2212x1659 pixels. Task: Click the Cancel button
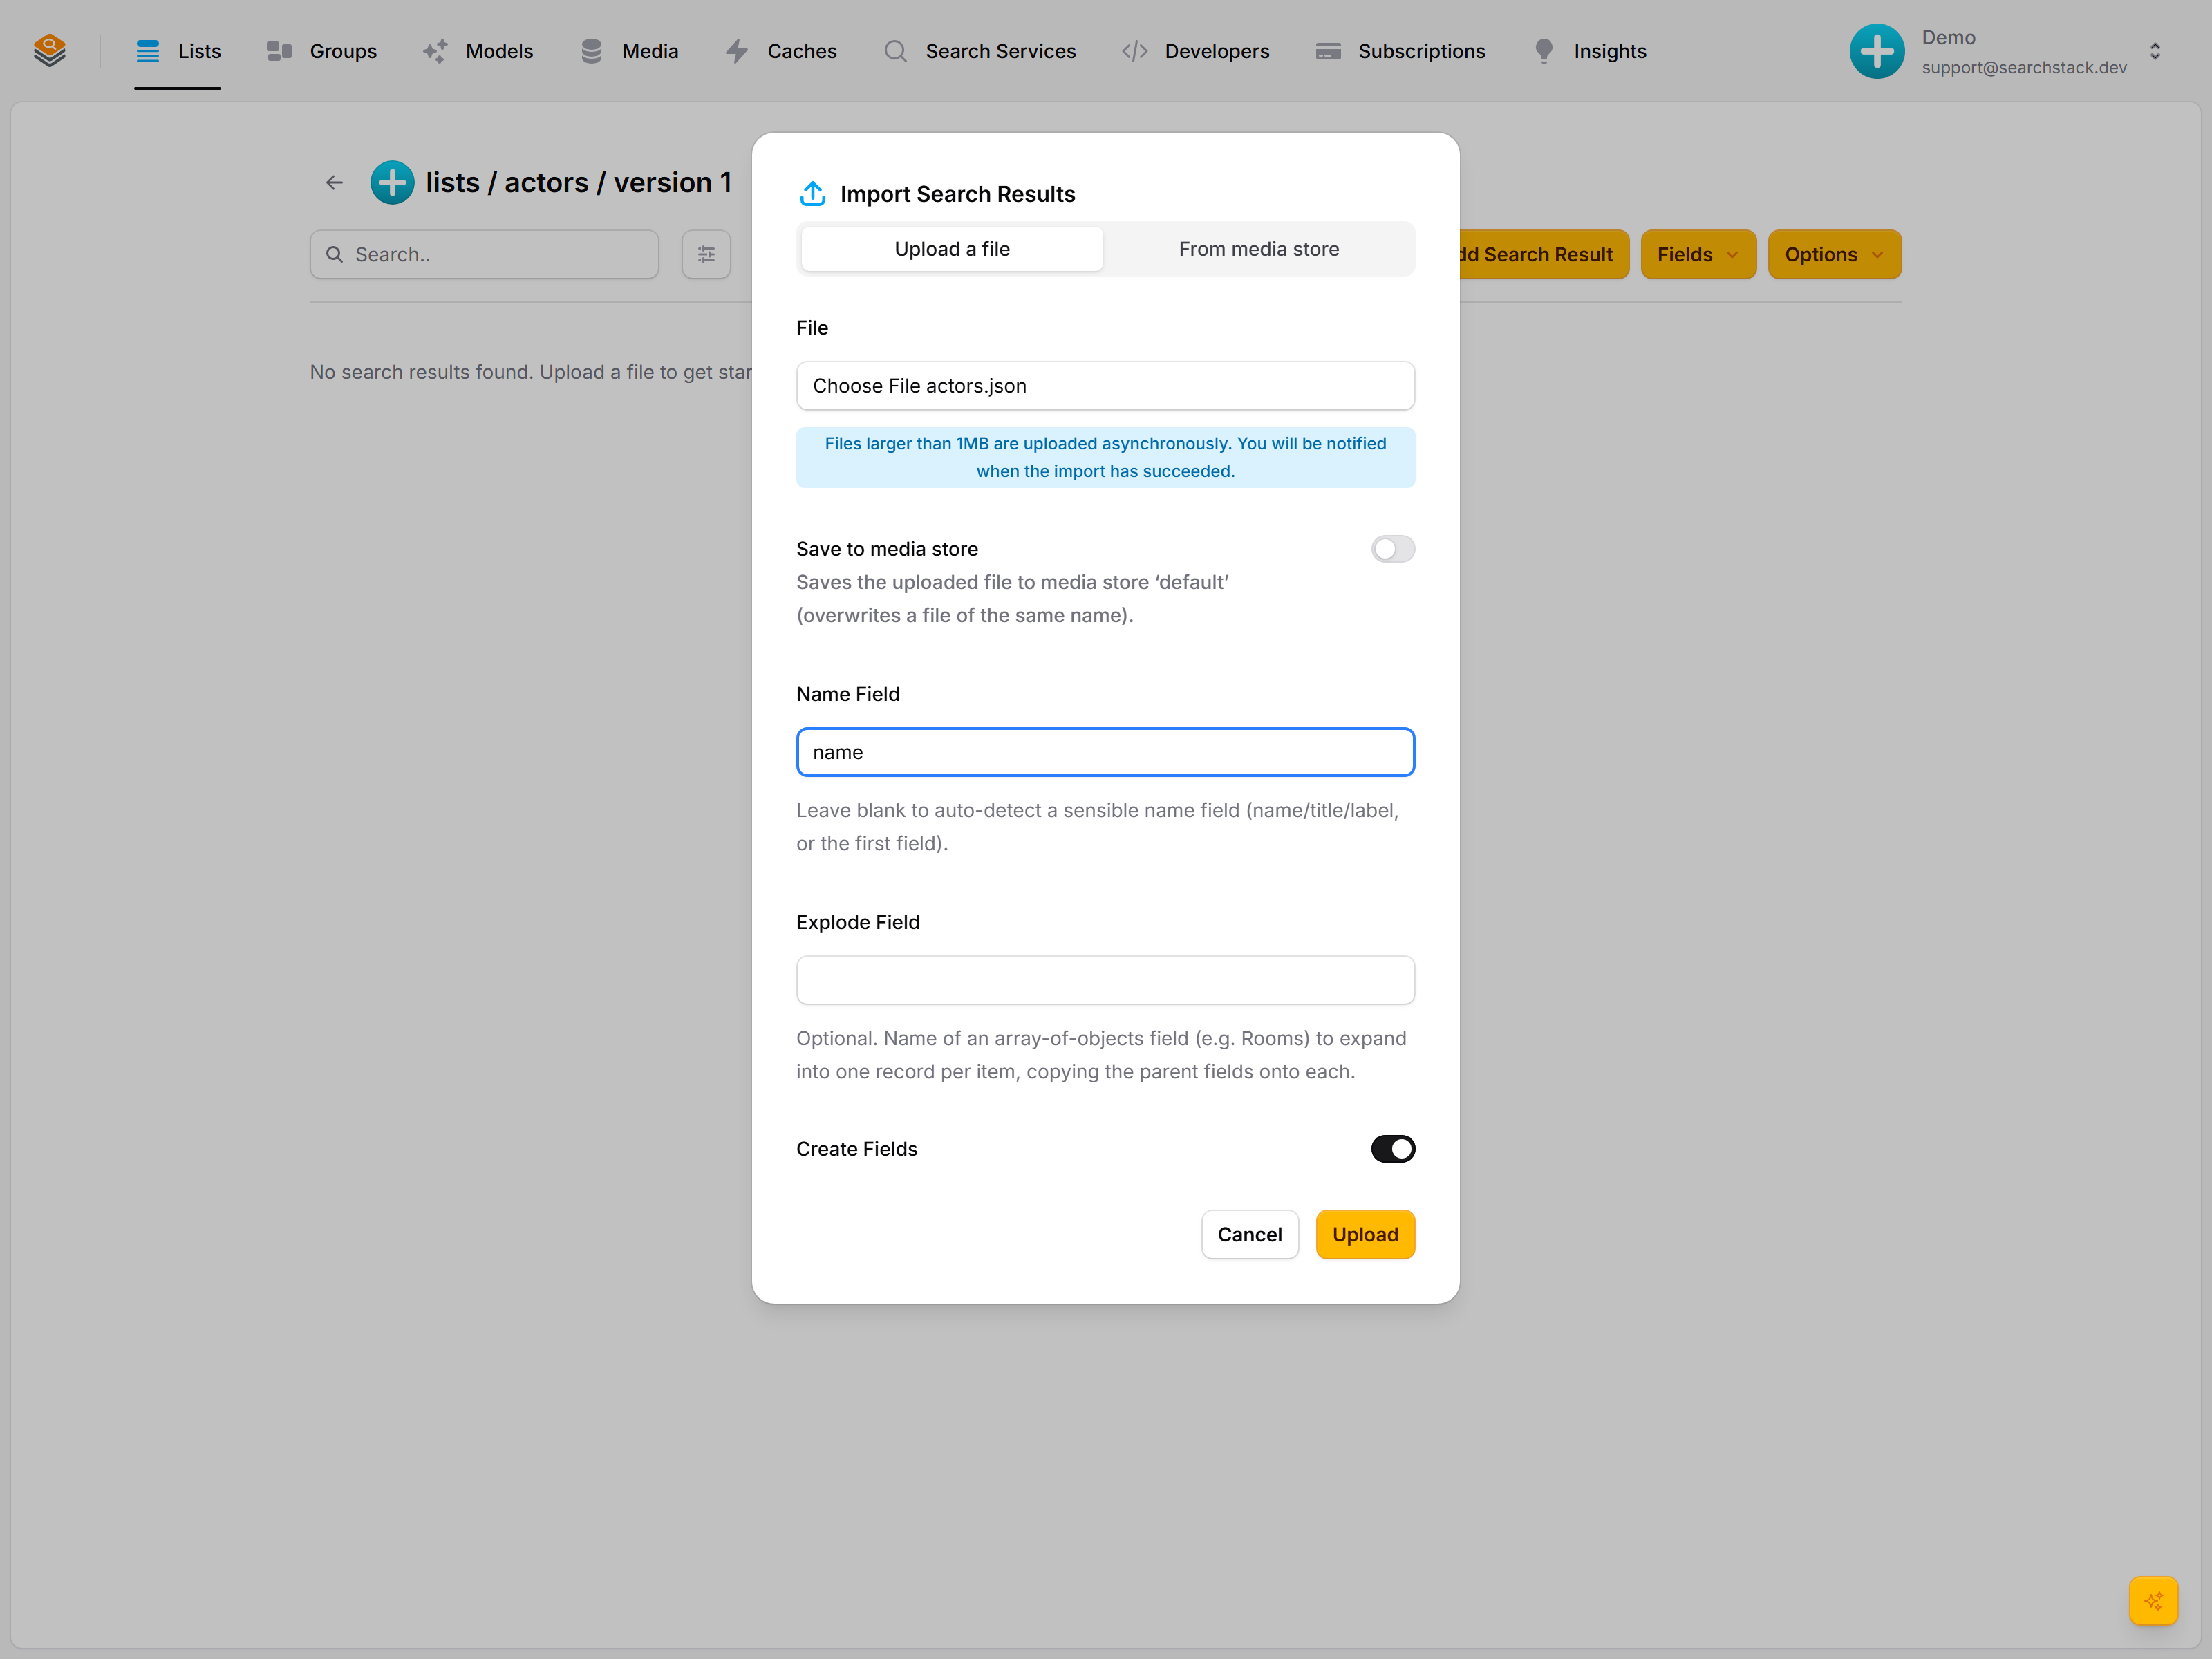[1249, 1234]
